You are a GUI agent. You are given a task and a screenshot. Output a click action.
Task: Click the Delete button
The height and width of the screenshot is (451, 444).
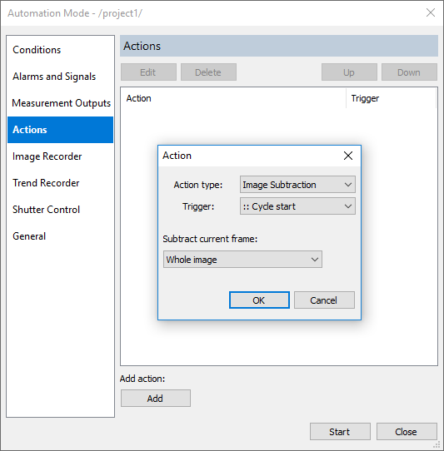click(208, 72)
